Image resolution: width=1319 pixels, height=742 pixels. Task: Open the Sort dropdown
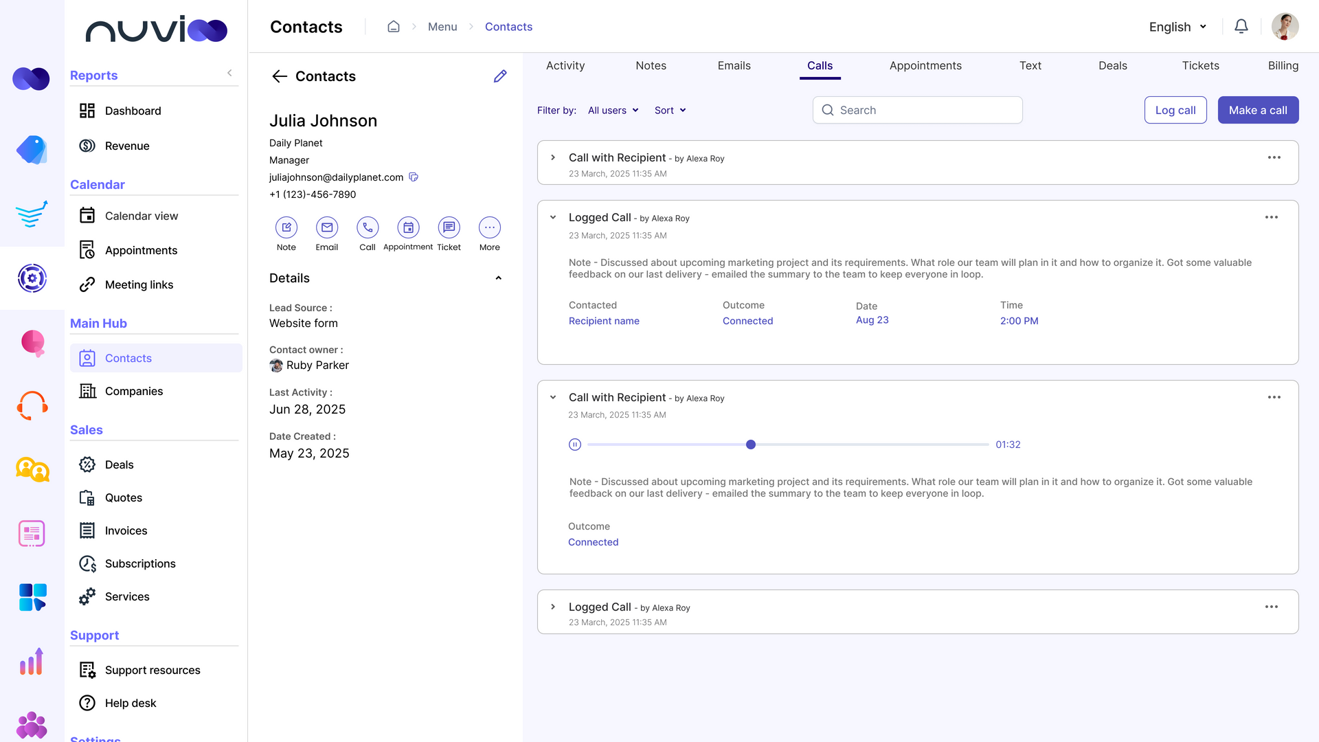point(669,110)
